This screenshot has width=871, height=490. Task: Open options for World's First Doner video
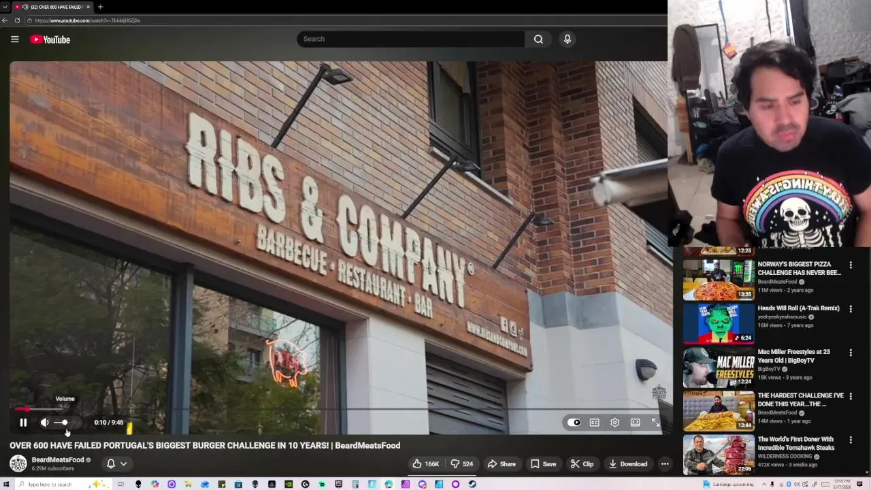click(851, 440)
